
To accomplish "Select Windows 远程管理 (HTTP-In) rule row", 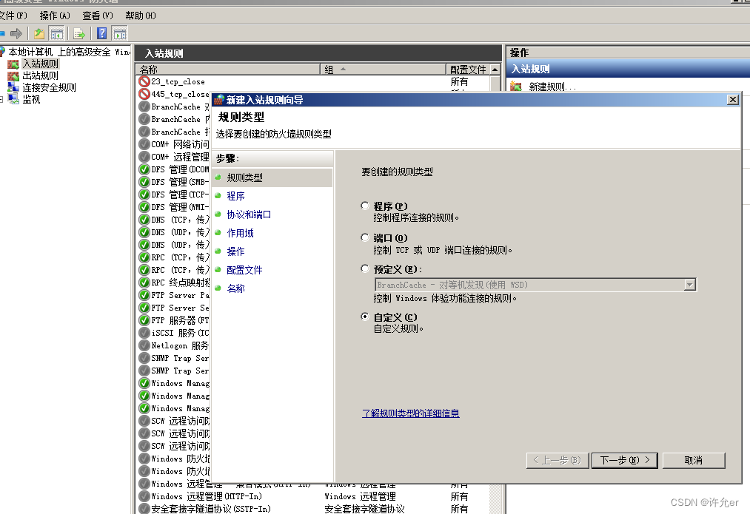I will click(x=313, y=496).
